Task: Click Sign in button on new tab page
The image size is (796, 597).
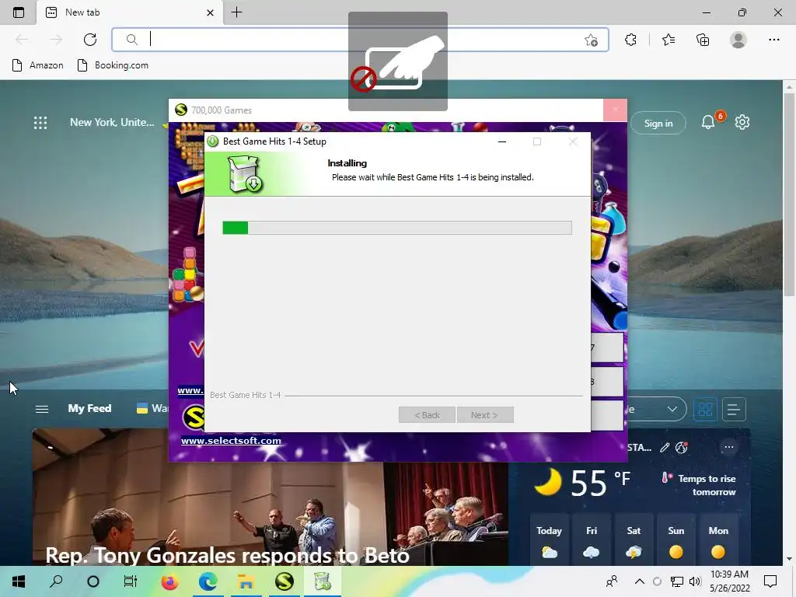Action: 658,123
